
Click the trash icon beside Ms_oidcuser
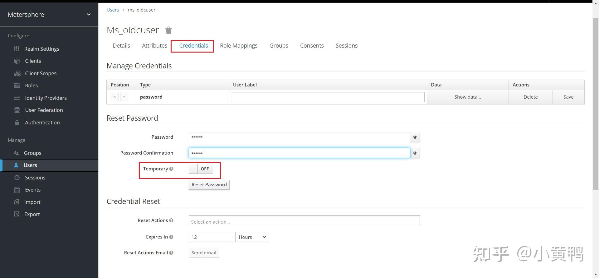[168, 30]
